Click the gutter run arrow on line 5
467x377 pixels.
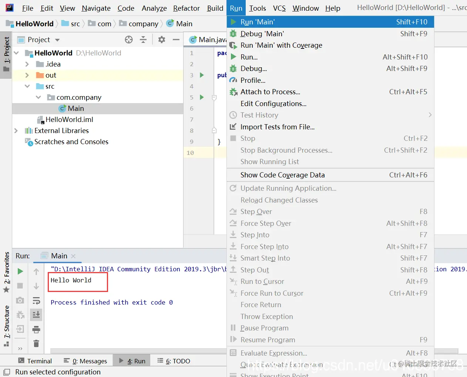tap(202, 97)
